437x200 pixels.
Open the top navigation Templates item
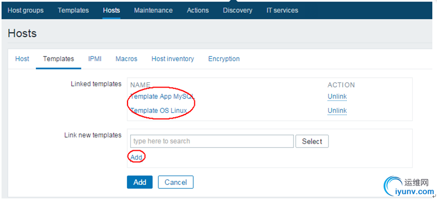(73, 10)
